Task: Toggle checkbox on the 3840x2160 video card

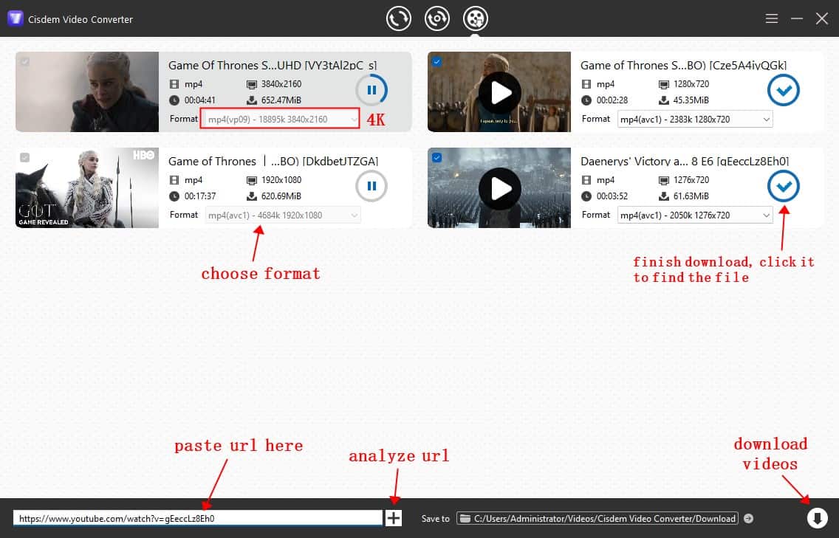Action: [x=24, y=61]
